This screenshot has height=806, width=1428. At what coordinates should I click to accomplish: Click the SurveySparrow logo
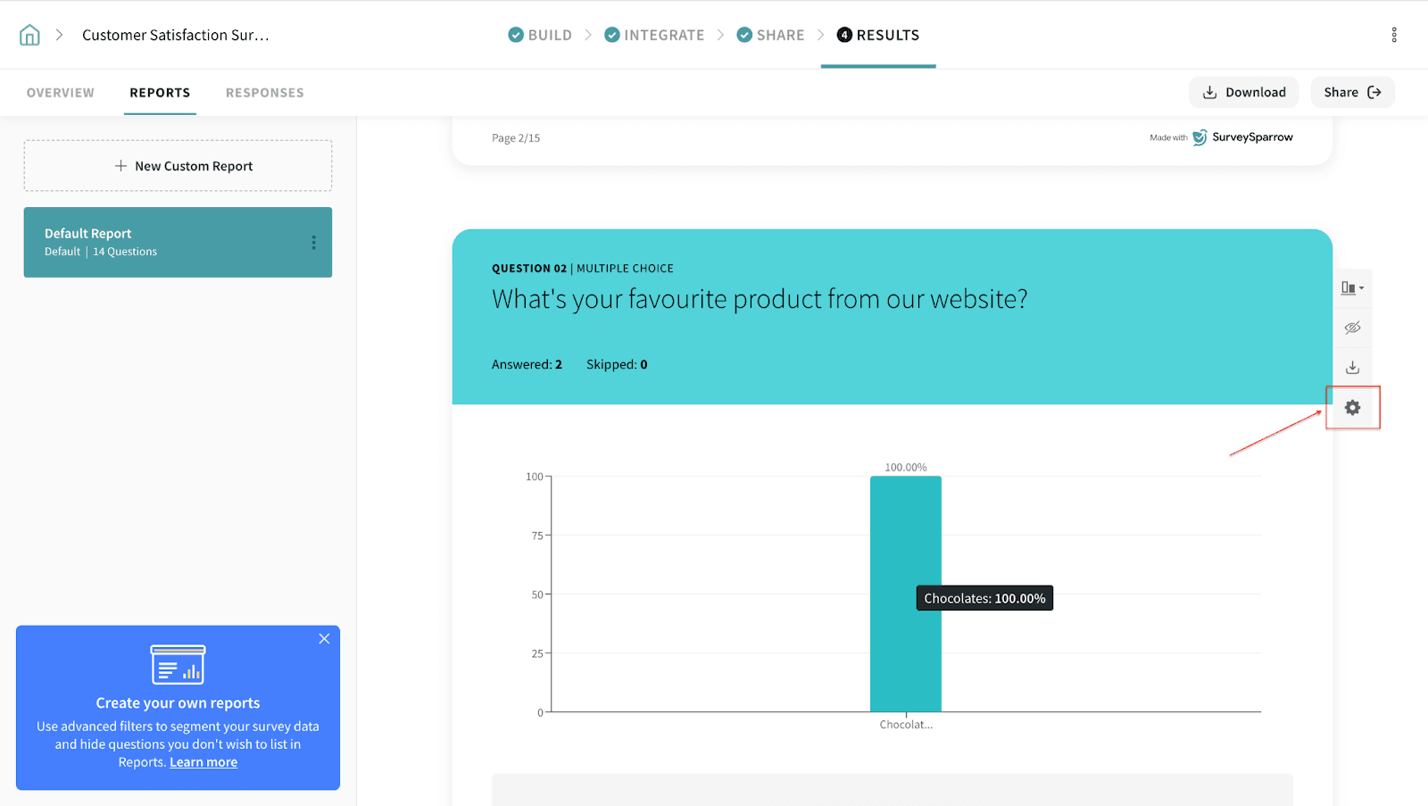coord(1243,137)
